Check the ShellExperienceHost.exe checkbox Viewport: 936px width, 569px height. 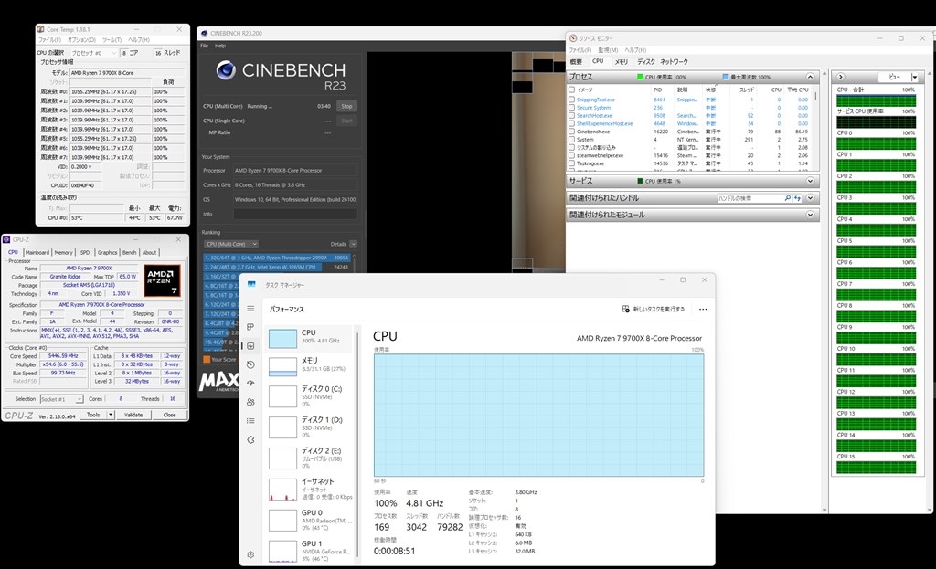click(x=572, y=123)
